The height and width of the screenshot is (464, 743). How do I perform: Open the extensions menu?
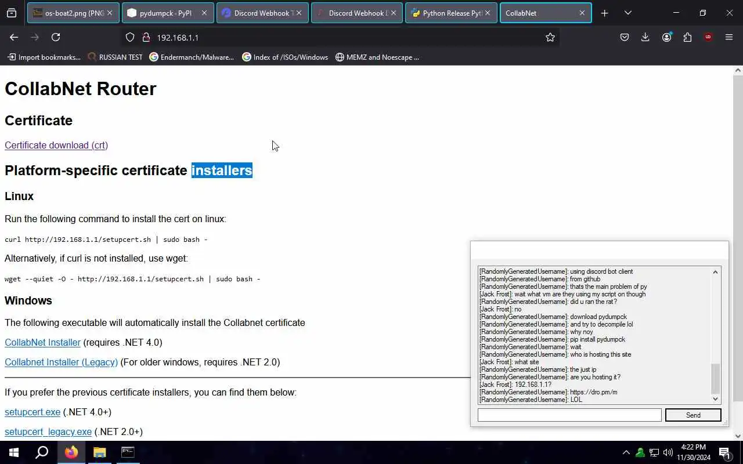[x=687, y=37]
